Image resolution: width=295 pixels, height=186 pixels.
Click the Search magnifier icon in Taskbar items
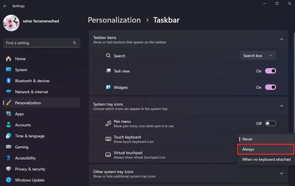[108, 56]
